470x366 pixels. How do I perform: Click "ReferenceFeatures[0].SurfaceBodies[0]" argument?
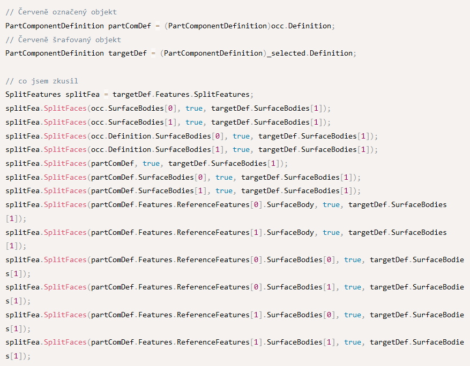256,260
